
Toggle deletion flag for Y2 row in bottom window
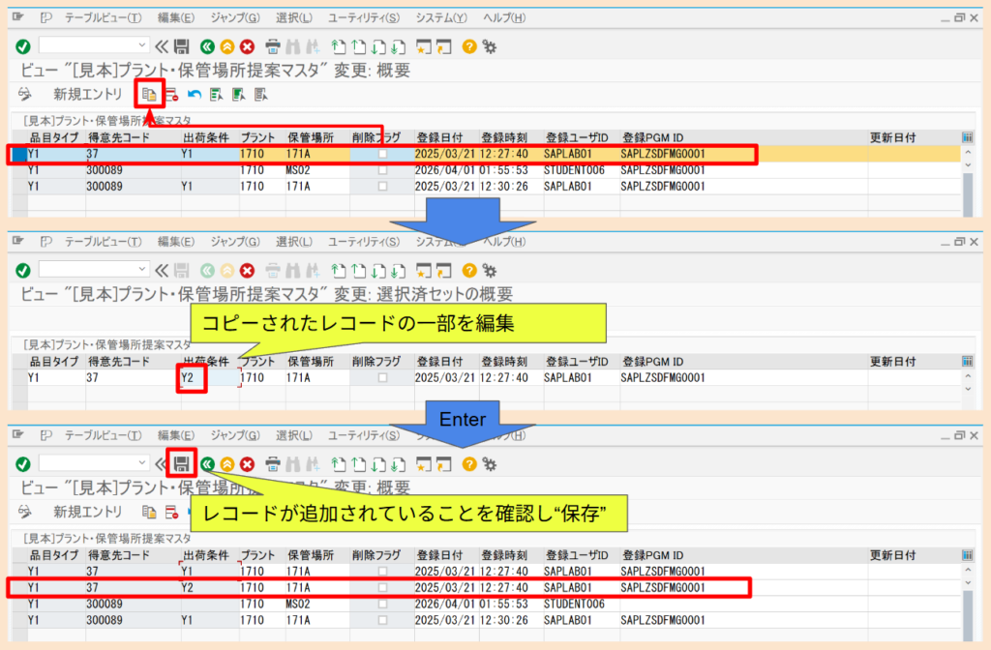click(382, 588)
